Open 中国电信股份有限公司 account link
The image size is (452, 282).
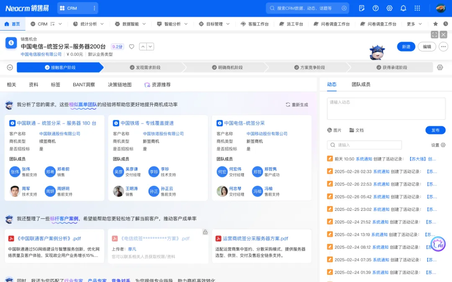tap(41, 54)
